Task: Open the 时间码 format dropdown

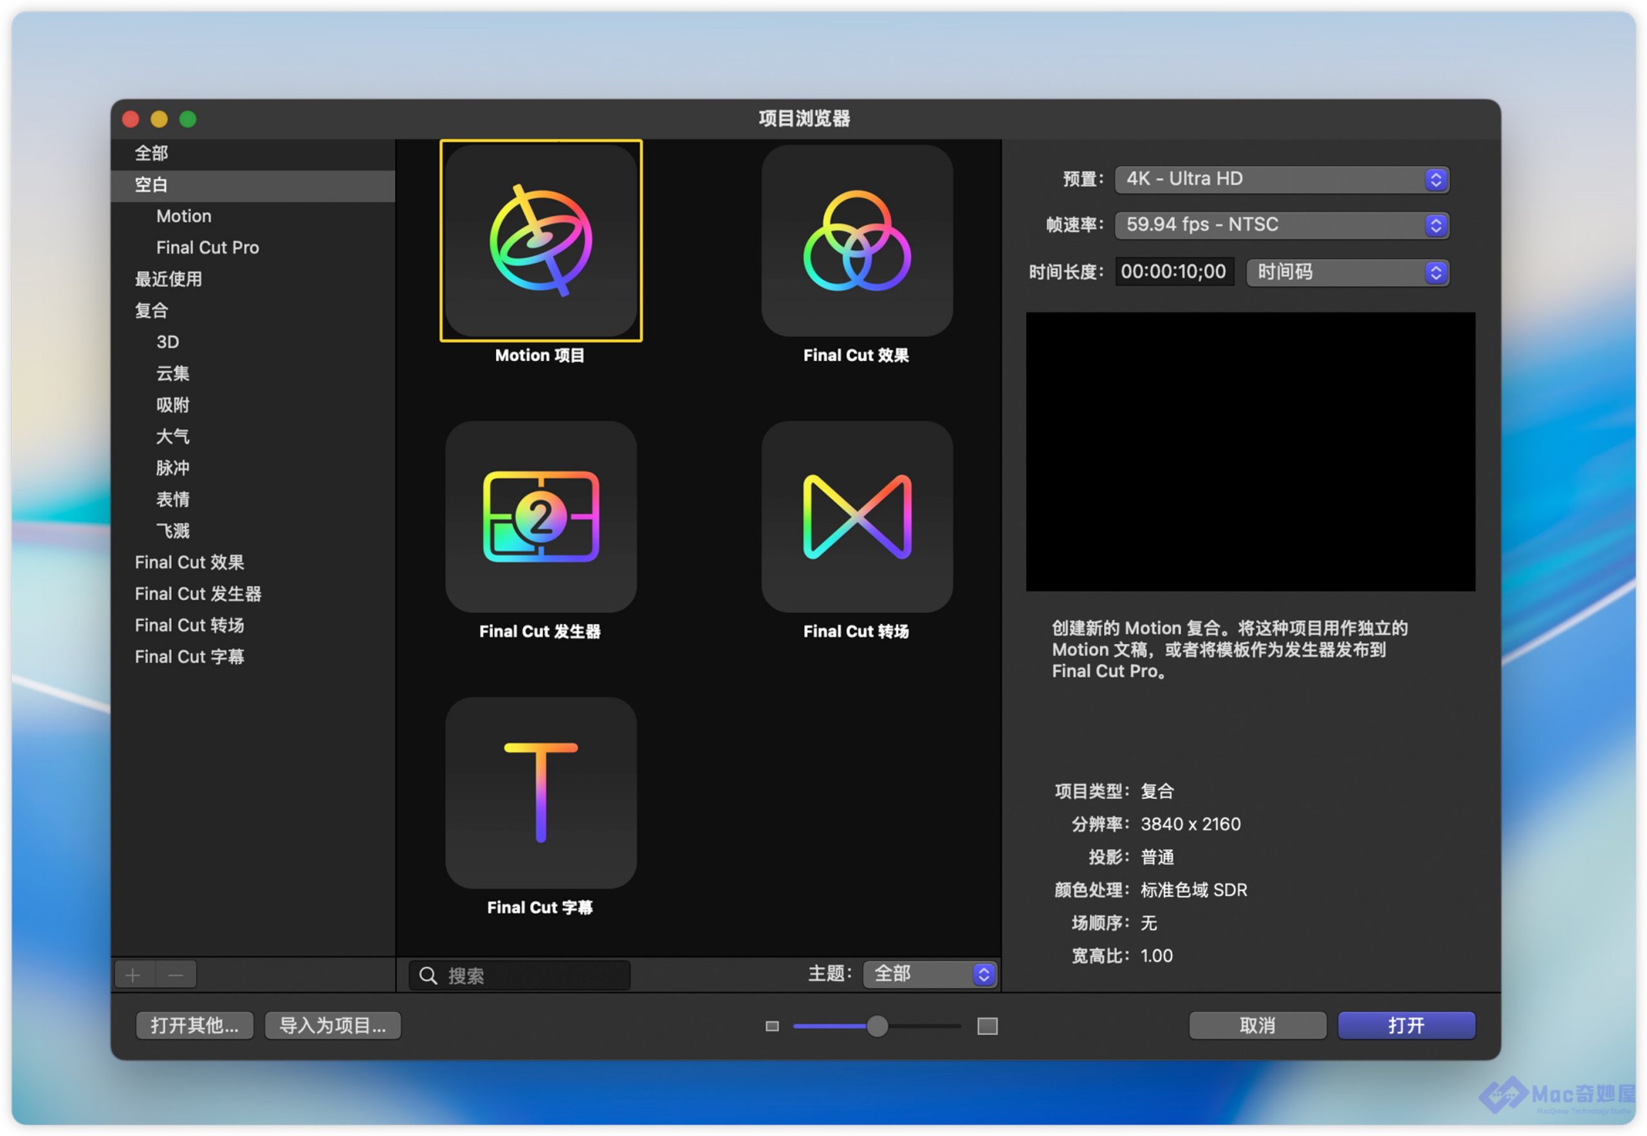Action: coord(1347,273)
